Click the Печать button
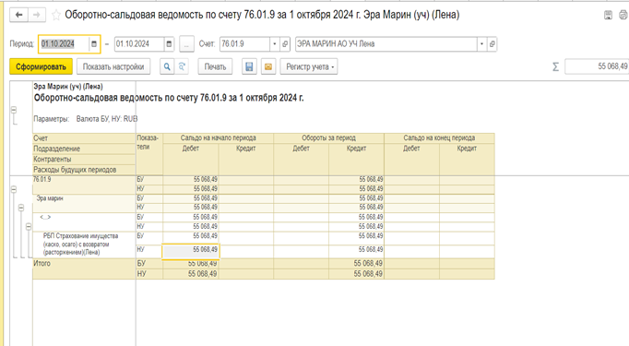 click(x=216, y=66)
